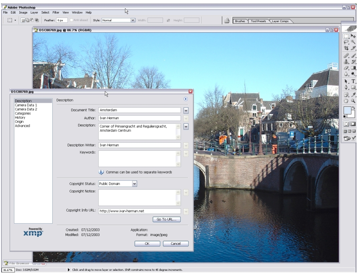Open the Style dropdown set to Normal

[x=133, y=20]
